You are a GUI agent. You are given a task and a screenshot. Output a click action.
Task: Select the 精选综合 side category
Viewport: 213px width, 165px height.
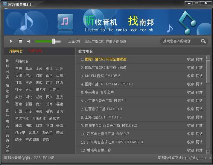click(7, 94)
